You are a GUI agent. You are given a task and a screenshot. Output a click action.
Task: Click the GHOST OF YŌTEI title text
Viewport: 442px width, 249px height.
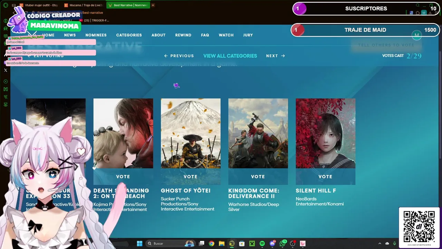click(x=185, y=191)
